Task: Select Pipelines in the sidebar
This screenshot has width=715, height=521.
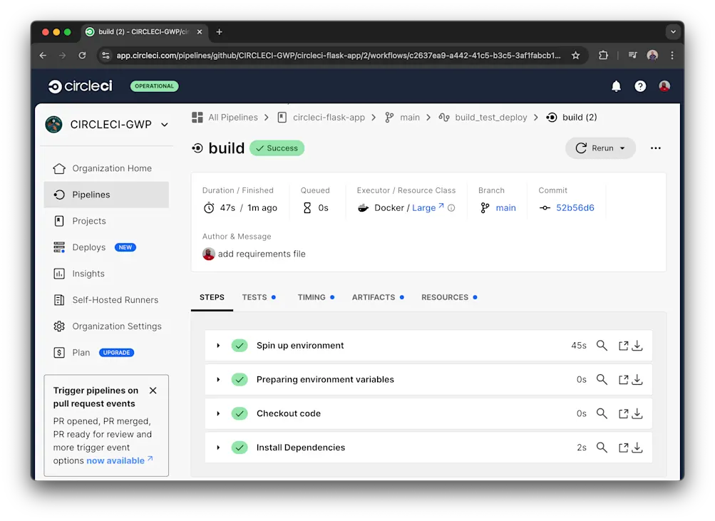Action: [x=107, y=195]
